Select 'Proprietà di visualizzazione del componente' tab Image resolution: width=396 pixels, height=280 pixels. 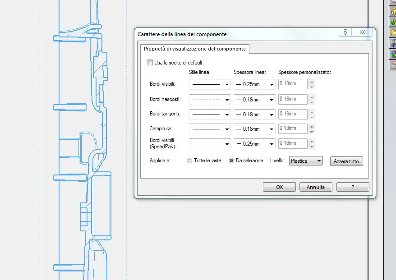coord(194,49)
